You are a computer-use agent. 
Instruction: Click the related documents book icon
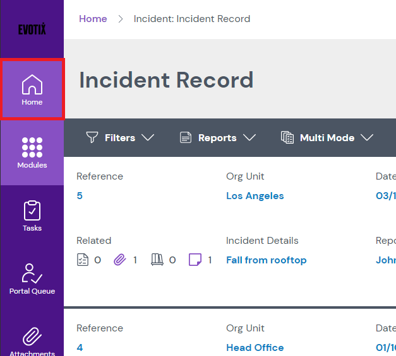(157, 260)
